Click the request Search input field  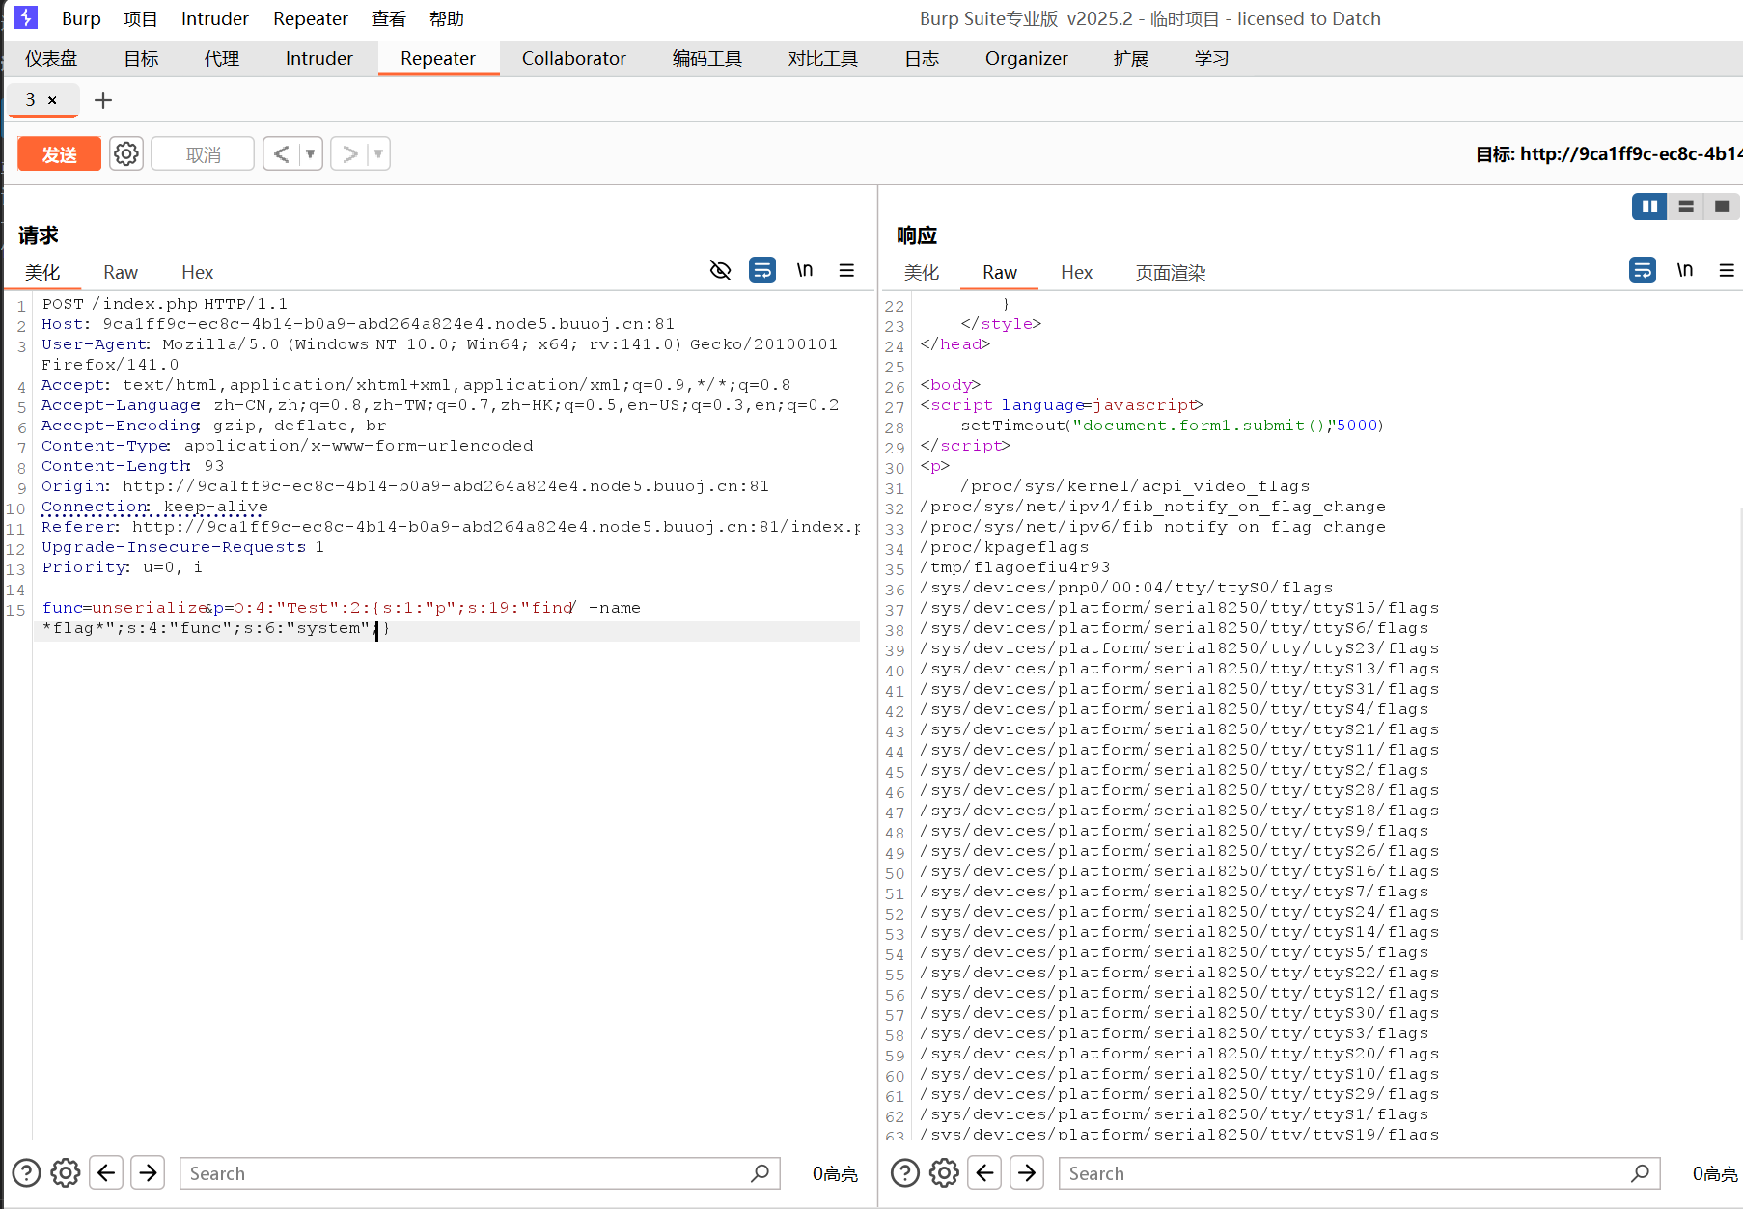pos(480,1172)
